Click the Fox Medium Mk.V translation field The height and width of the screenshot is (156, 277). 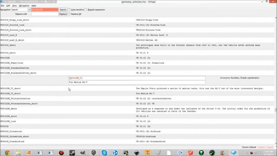pyautogui.click(x=137, y=82)
